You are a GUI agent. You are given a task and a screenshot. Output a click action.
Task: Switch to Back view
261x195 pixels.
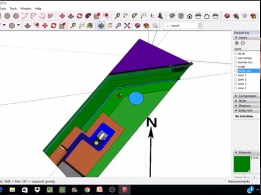(x=207, y=16)
